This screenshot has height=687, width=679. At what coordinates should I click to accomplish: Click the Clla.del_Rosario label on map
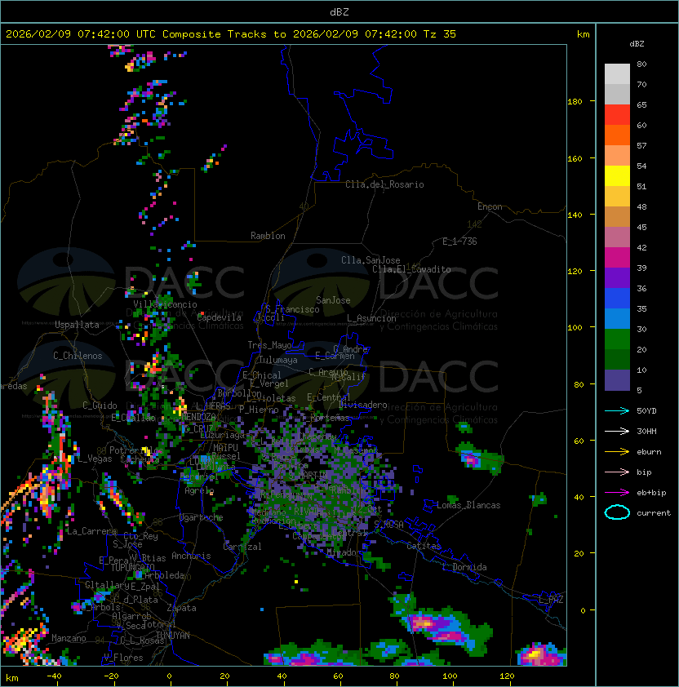click(384, 184)
